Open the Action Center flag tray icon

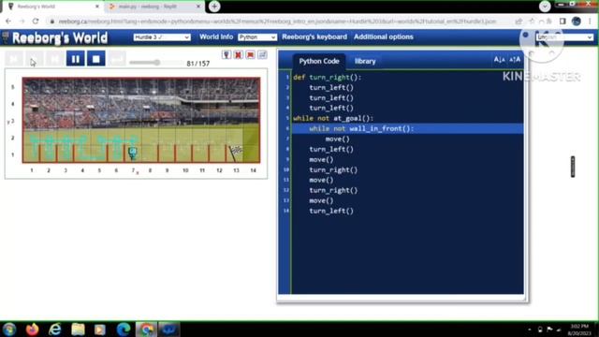[549, 330]
